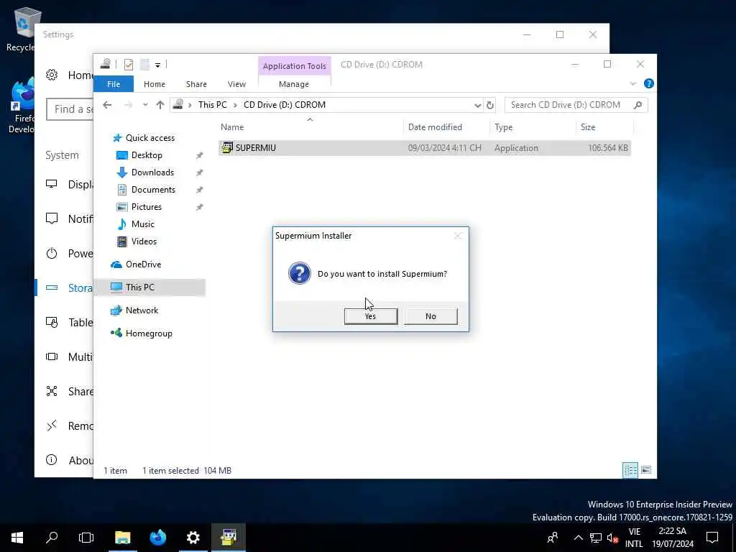Open Downloads in the navigation pane
736x552 pixels.
[x=152, y=172]
